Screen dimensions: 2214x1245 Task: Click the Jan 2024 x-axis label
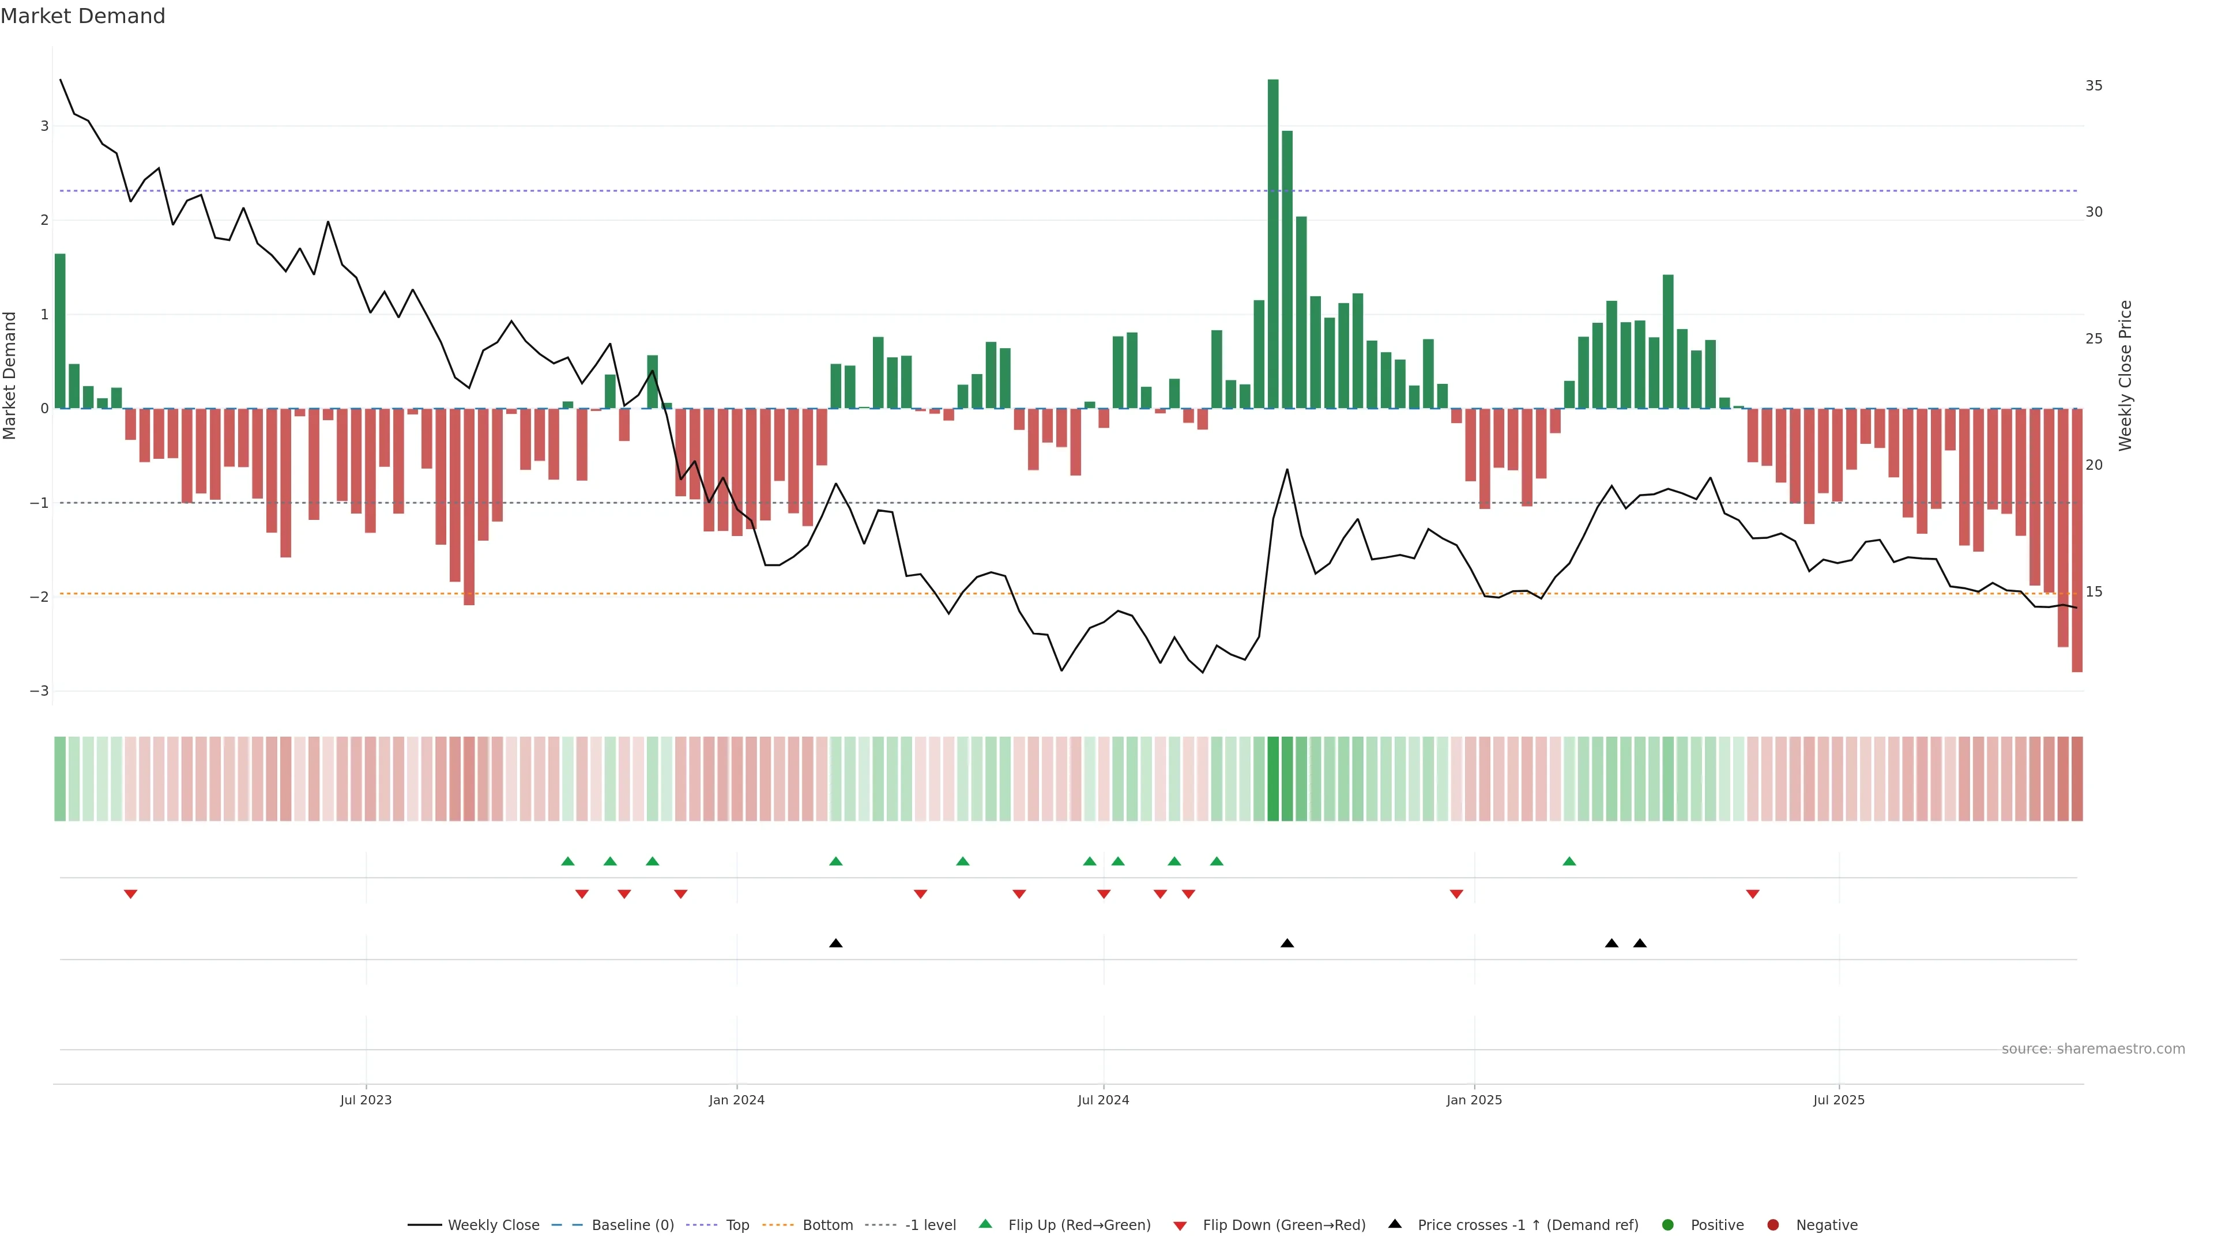(736, 1100)
